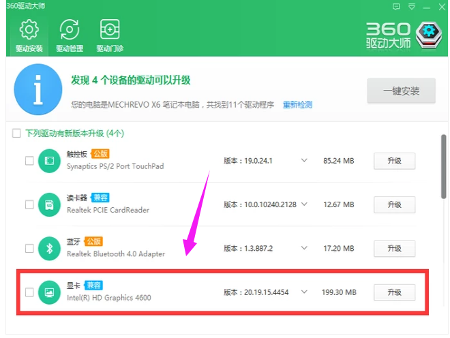The height and width of the screenshot is (338, 450).
Task: Open the 驱动安装 gear tab
Action: [29, 35]
